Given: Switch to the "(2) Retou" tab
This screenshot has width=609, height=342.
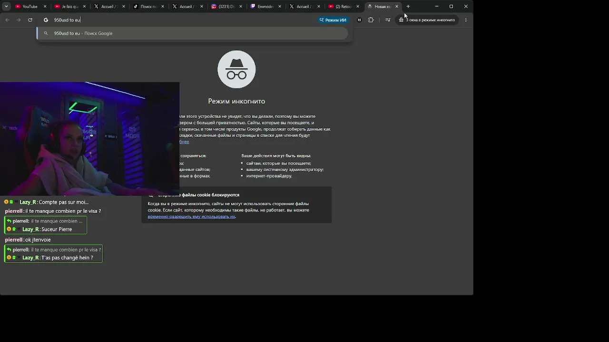Looking at the screenshot, I should tap(344, 7).
